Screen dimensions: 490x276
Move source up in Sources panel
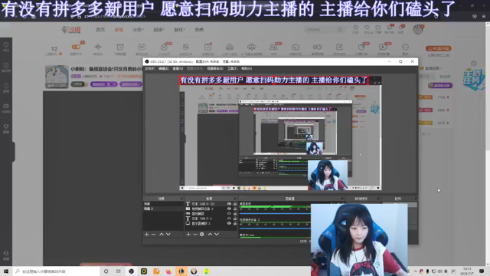tap(210, 234)
